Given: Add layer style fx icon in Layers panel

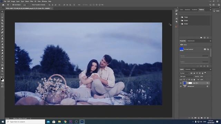Looking at the screenshot, I should pos(192,118).
